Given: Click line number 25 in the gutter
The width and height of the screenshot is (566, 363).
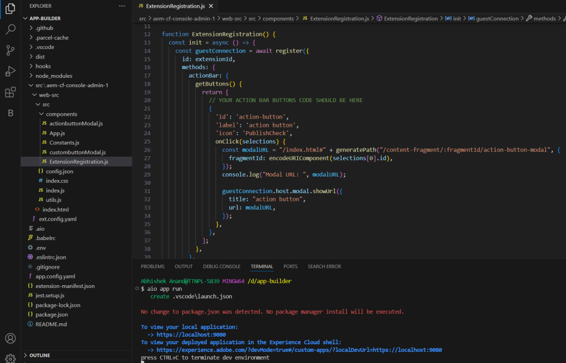Looking at the screenshot, I should (x=147, y=142).
